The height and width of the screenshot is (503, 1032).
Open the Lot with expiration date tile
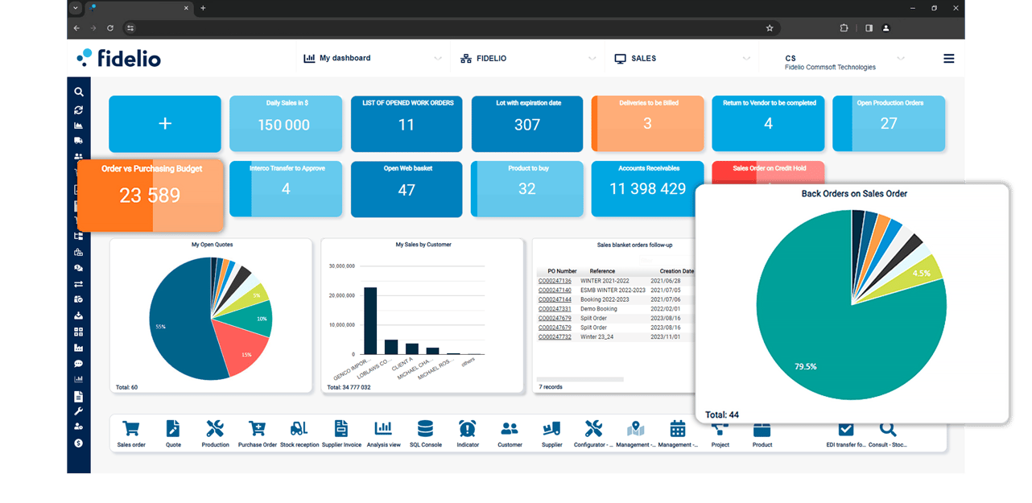[527, 124]
